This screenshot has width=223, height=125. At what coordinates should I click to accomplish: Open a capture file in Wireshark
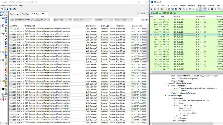click(166, 9)
